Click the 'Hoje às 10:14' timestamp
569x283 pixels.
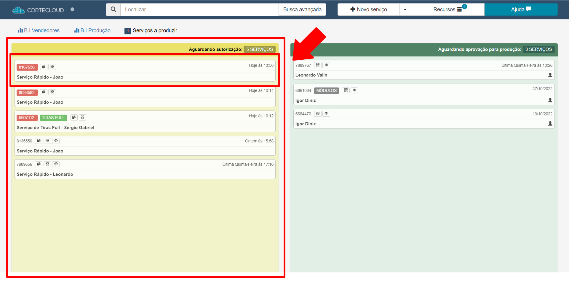(x=261, y=90)
